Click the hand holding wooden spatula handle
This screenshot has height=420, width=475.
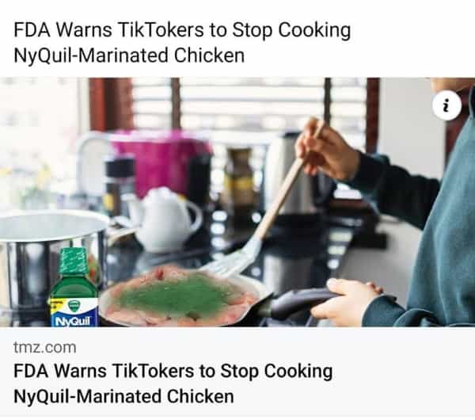point(326,149)
